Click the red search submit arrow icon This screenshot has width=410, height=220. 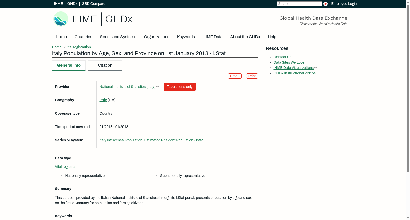coord(325,4)
